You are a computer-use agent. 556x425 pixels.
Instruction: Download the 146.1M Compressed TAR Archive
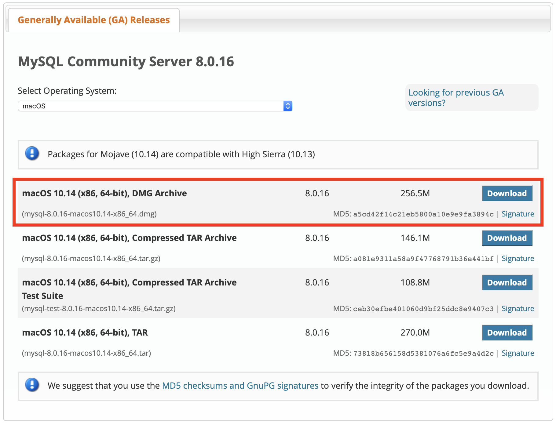507,238
